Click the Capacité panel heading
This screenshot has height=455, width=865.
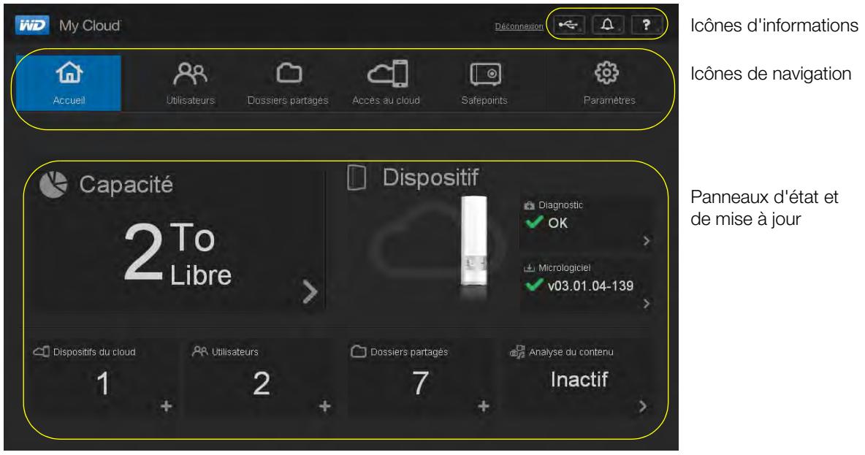(126, 184)
